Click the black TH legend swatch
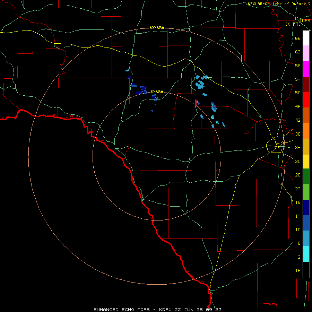Viewport: 312px width, 312px height. (306, 270)
